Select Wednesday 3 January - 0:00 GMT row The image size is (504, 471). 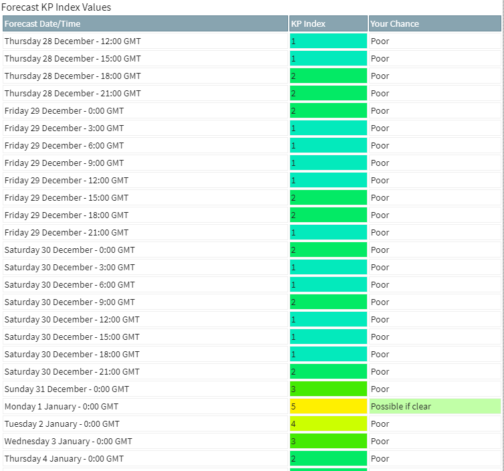coord(252,441)
